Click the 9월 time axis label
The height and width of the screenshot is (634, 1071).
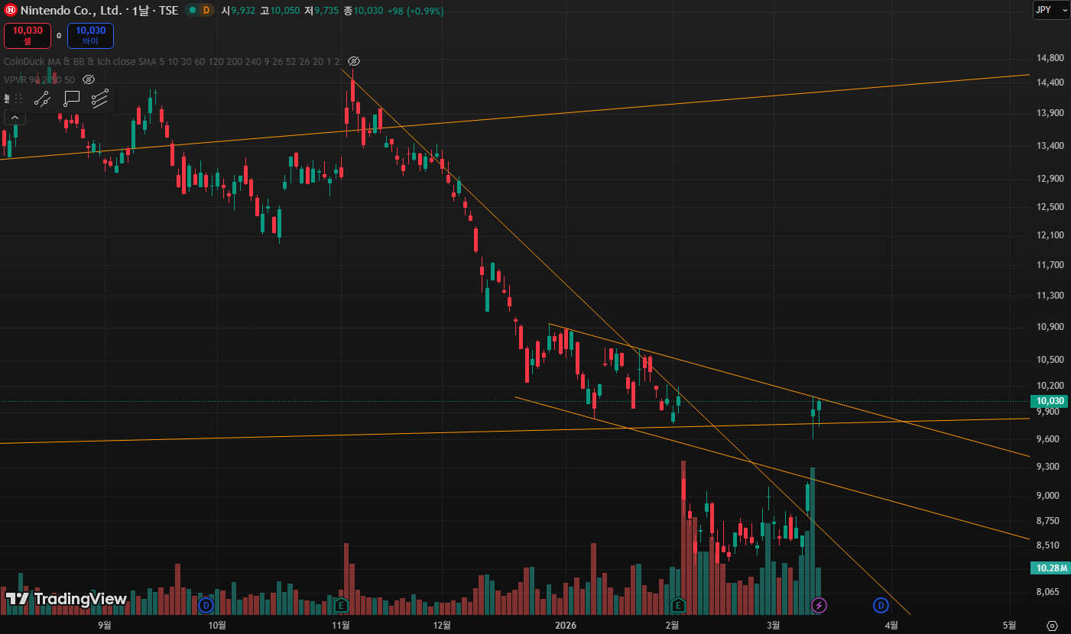[x=105, y=625]
